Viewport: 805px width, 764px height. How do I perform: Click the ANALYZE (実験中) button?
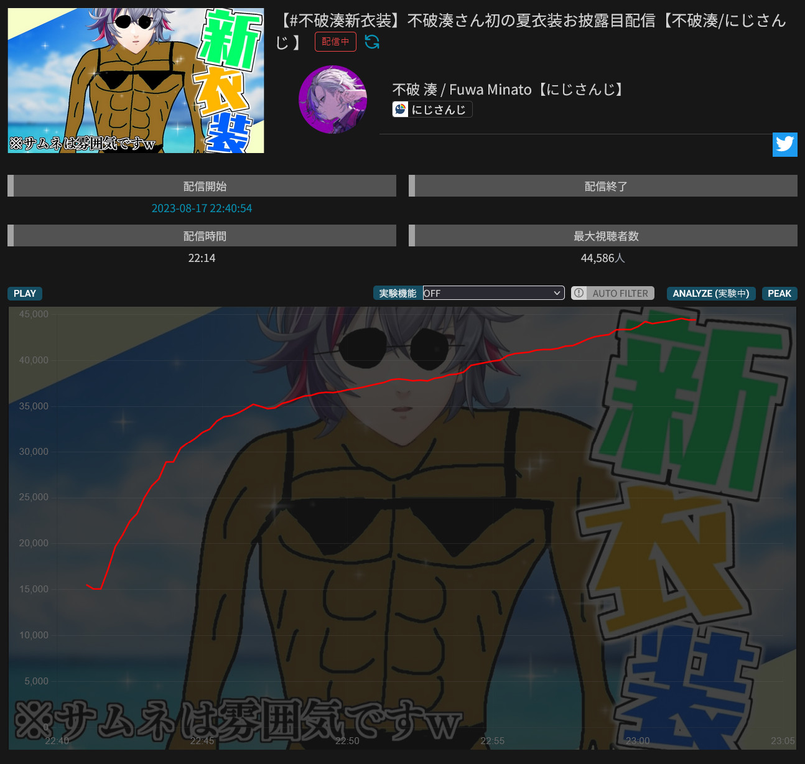coord(711,294)
